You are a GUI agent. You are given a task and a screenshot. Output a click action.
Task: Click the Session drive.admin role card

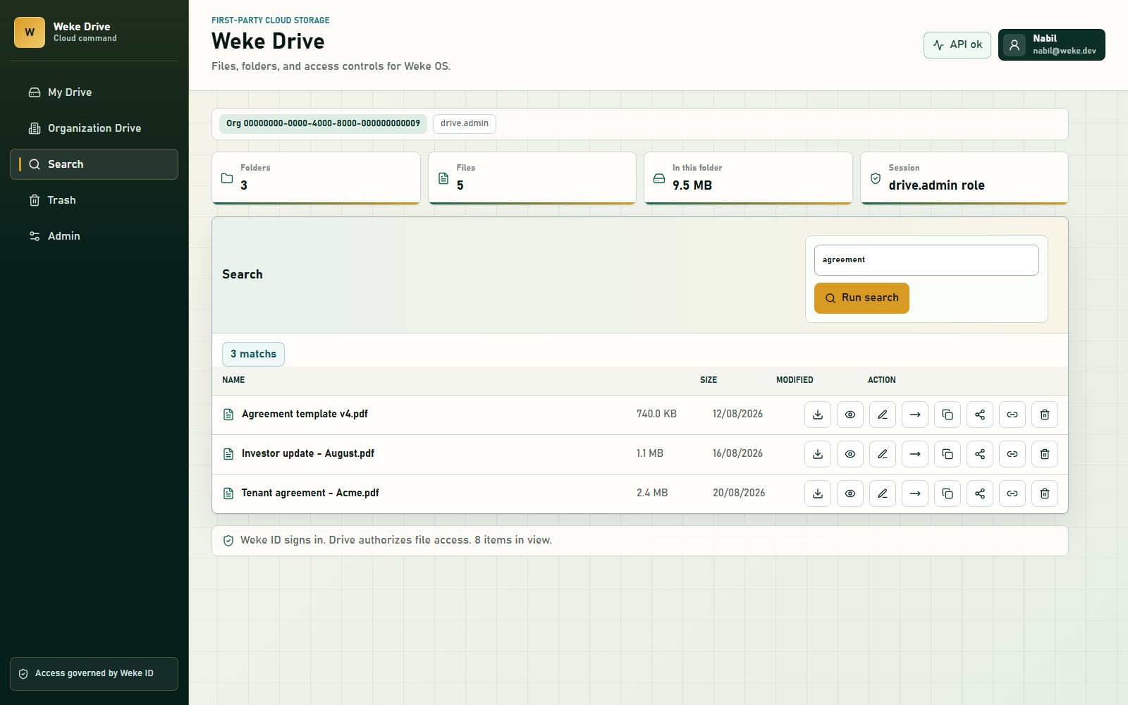[x=964, y=178]
